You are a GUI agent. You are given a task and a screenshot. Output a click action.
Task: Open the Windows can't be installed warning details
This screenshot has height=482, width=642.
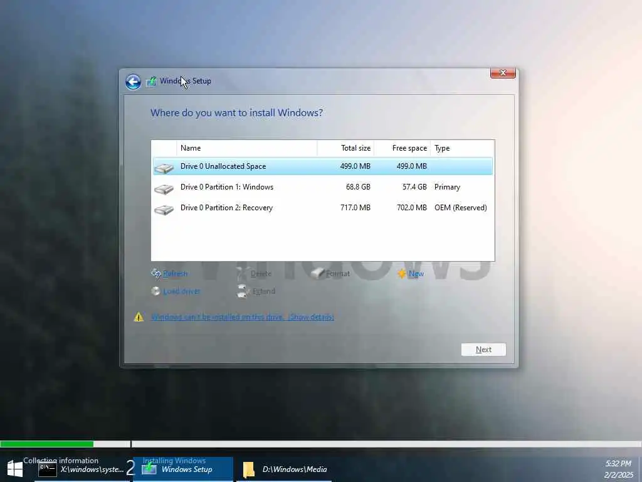(x=243, y=317)
